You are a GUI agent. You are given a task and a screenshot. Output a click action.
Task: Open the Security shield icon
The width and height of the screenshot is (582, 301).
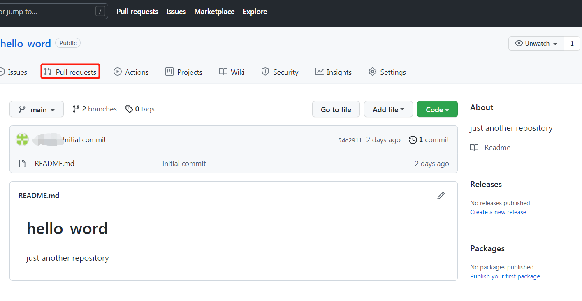coord(265,72)
